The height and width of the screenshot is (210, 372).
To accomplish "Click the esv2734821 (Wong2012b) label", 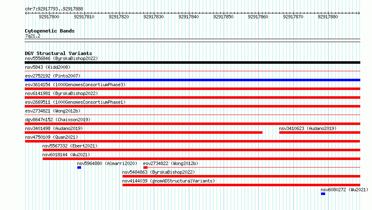I will [x=53, y=111].
